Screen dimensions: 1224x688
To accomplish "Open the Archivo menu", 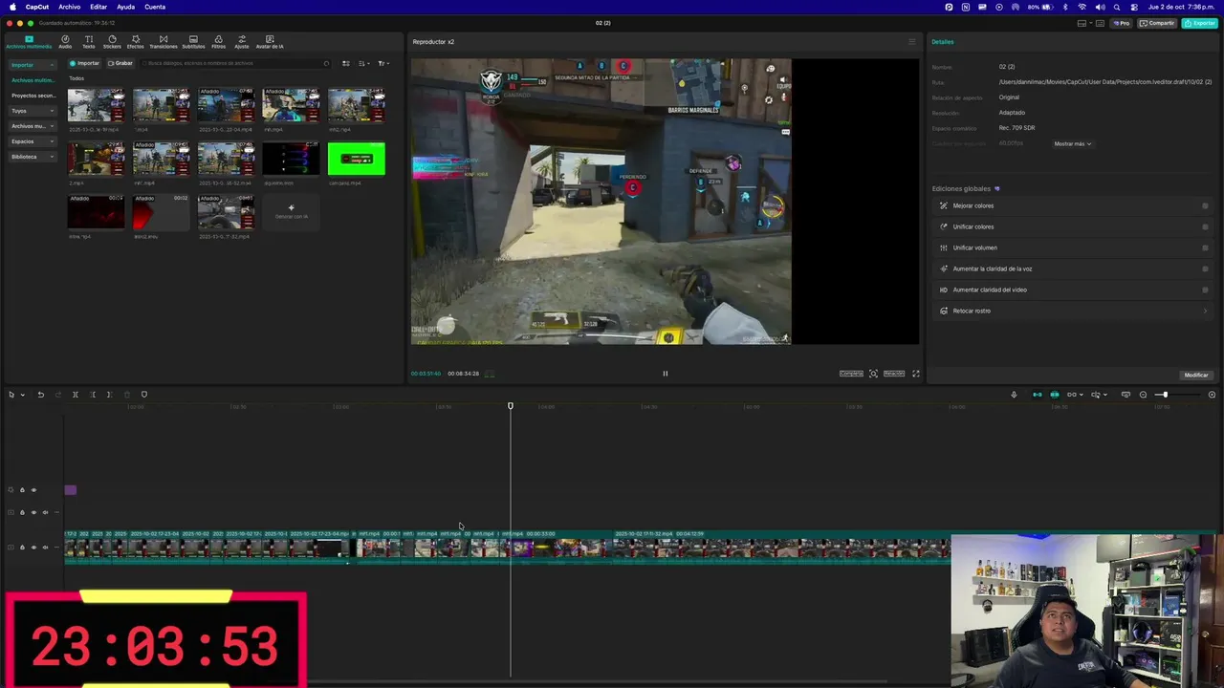I will click(69, 7).
